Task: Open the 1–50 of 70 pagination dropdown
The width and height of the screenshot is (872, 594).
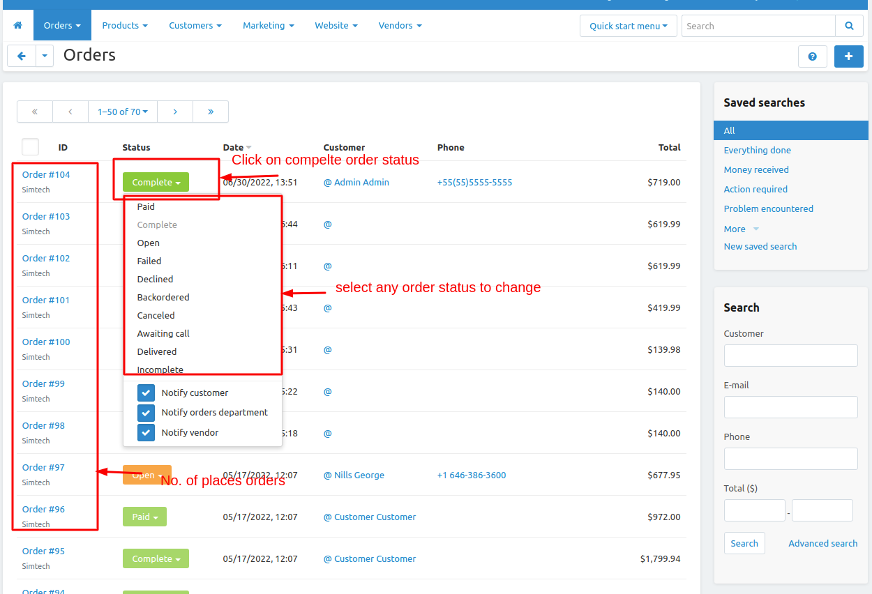Action: [123, 112]
